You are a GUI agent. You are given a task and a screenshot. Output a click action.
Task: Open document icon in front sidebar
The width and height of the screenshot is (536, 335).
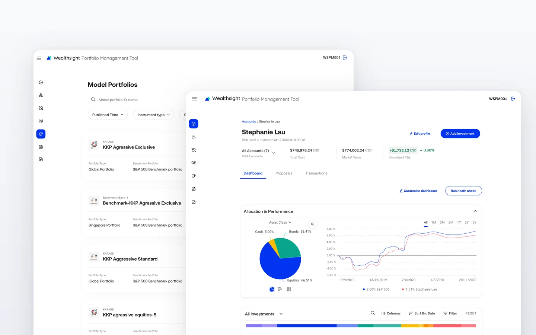pos(194,189)
